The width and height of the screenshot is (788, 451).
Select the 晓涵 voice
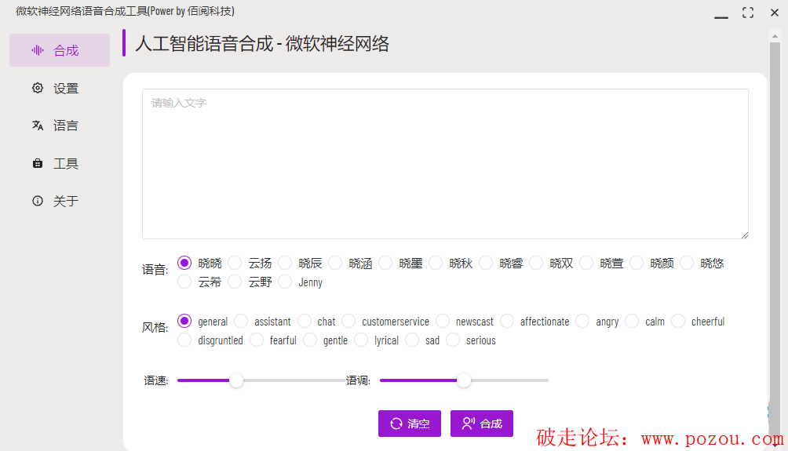tap(335, 263)
